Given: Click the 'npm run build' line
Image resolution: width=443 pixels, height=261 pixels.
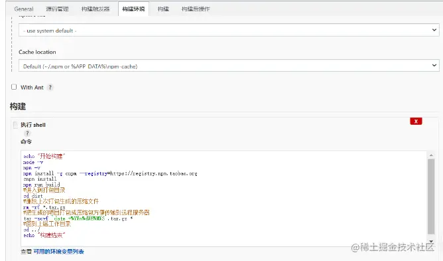Looking at the screenshot, I should click(42, 185).
